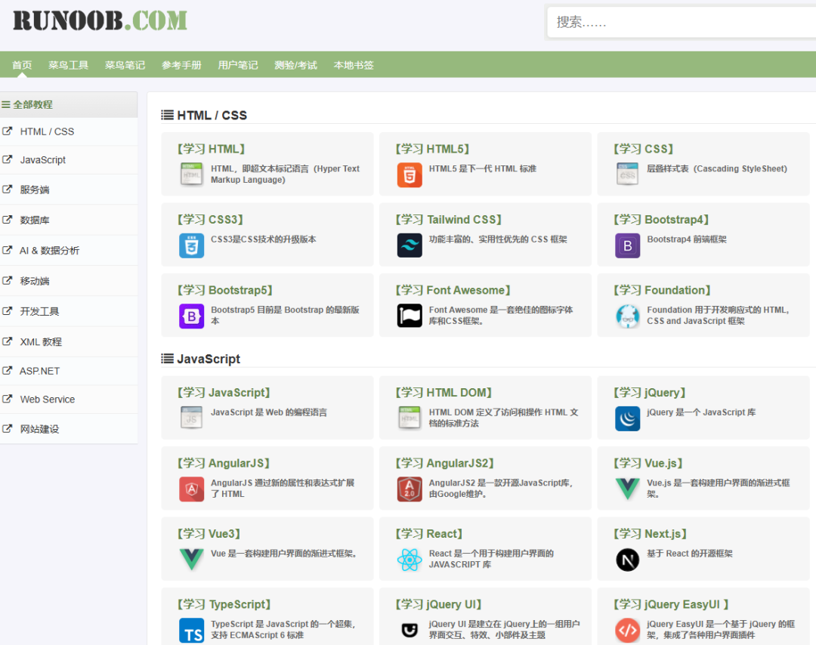Image resolution: width=816 pixels, height=645 pixels.
Task: Open the 【学习 CSS3】 title link
Action: [x=210, y=220]
